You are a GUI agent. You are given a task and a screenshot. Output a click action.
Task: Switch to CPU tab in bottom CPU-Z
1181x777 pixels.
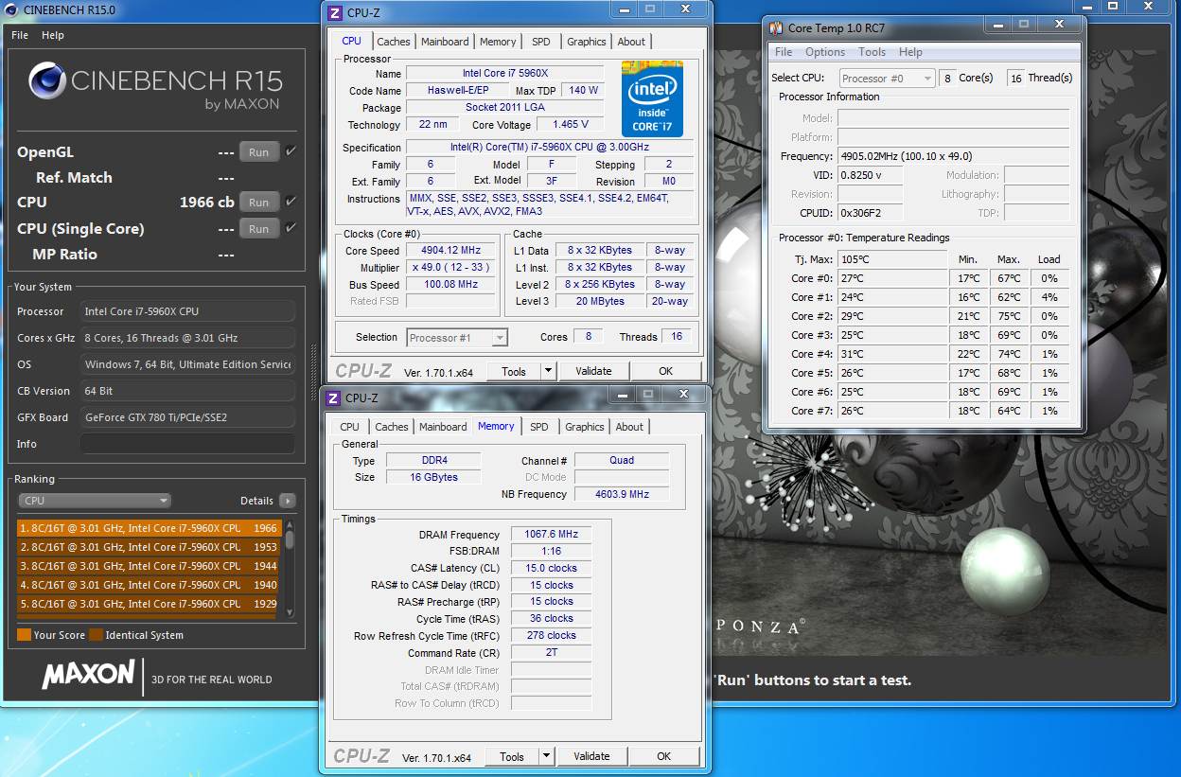click(x=349, y=427)
